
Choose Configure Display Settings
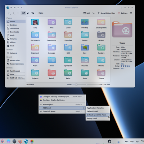62,100
